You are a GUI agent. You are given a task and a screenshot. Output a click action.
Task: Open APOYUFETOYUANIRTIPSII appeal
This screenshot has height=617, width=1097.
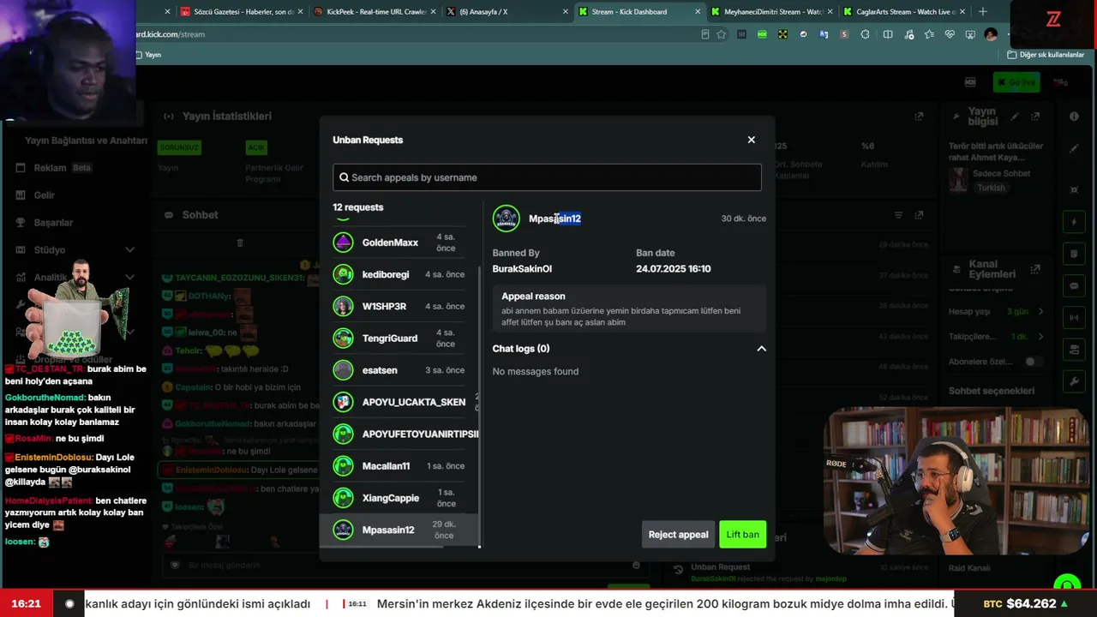[x=399, y=434]
